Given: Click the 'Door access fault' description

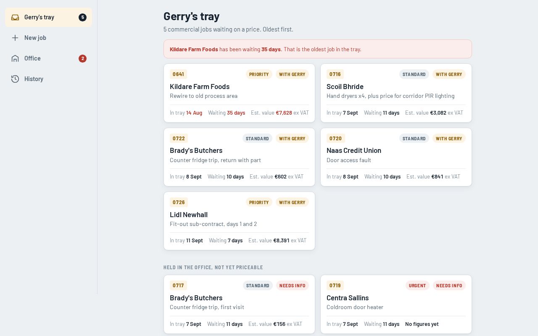Looking at the screenshot, I should [349, 160].
